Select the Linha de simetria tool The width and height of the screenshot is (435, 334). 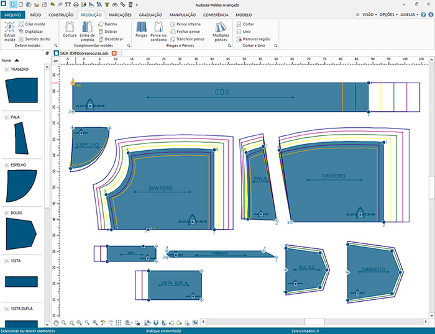click(x=87, y=31)
